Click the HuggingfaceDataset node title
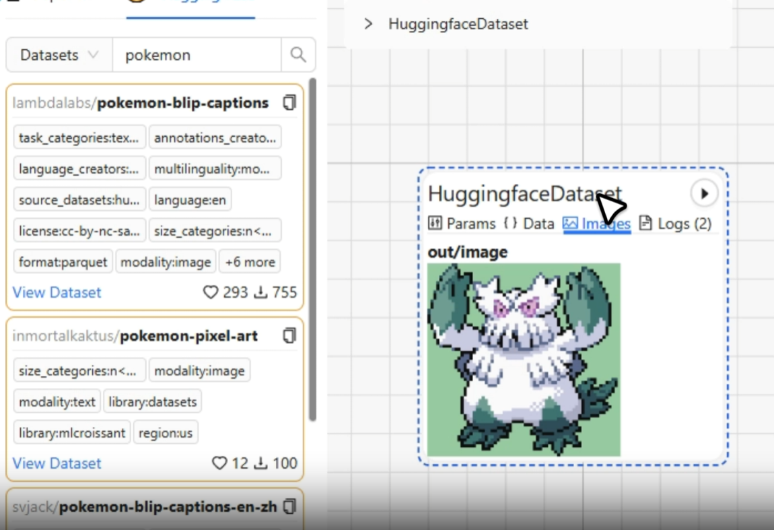Screen dimensions: 774x530 (x=525, y=194)
